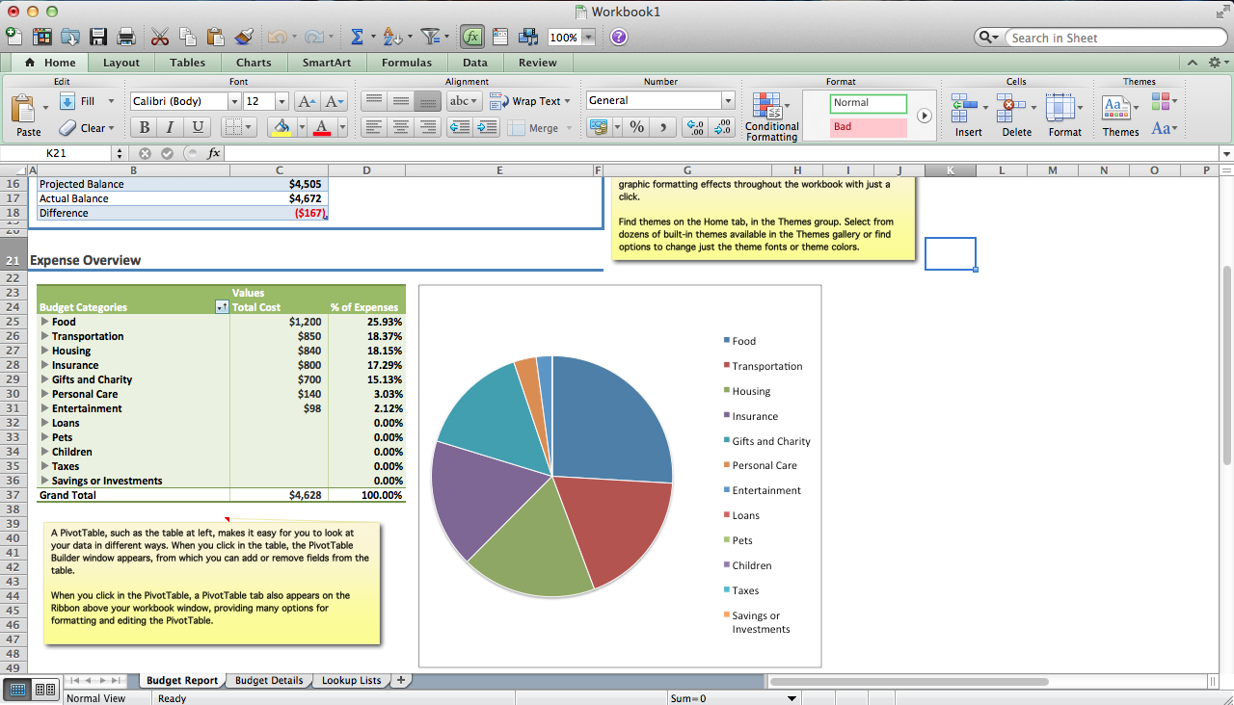
Task: Apply bold formatting
Action: point(145,127)
